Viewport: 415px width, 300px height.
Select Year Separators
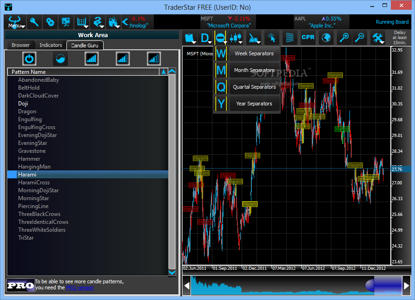pyautogui.click(x=247, y=104)
